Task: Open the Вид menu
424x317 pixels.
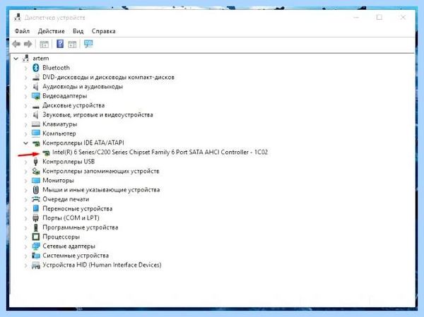Action: 78,31
